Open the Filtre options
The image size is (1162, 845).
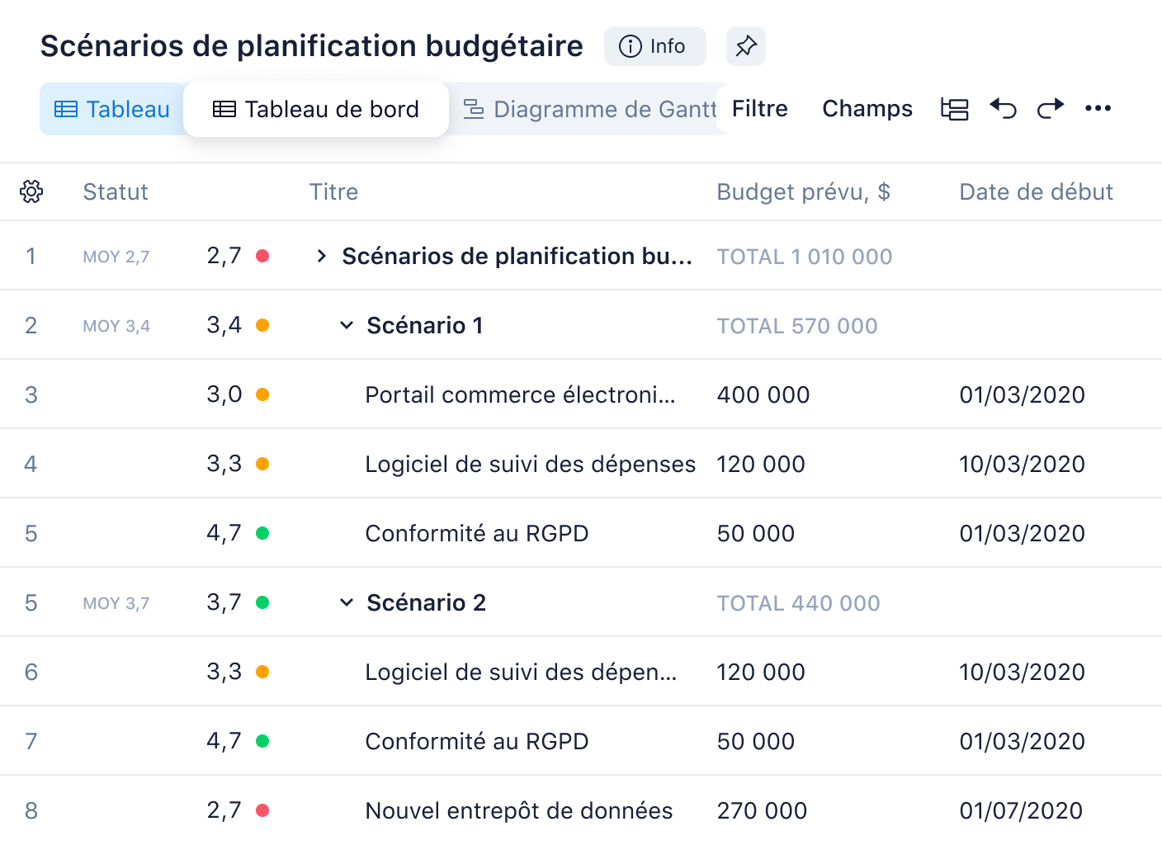(x=760, y=109)
